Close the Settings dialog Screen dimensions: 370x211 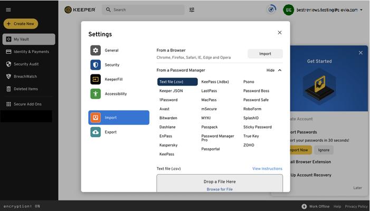coord(280,33)
